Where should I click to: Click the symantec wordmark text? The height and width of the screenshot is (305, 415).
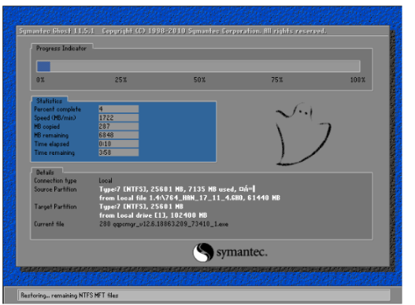tap(242, 252)
